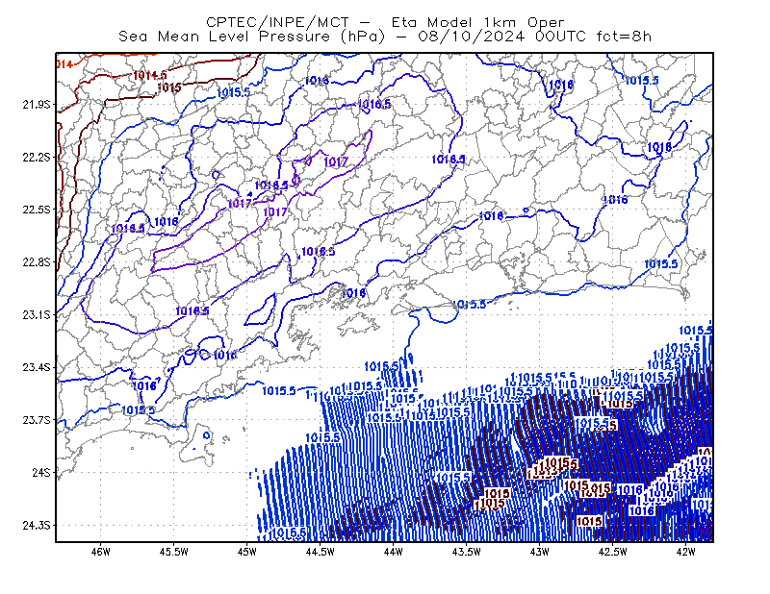Click the 45.5W longitude axis label

[174, 552]
